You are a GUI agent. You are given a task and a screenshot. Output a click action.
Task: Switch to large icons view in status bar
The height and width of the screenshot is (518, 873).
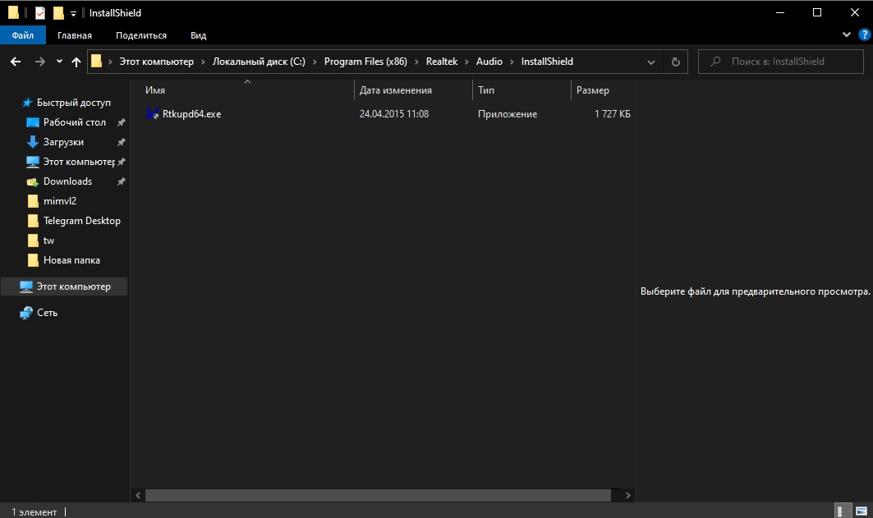click(862, 511)
